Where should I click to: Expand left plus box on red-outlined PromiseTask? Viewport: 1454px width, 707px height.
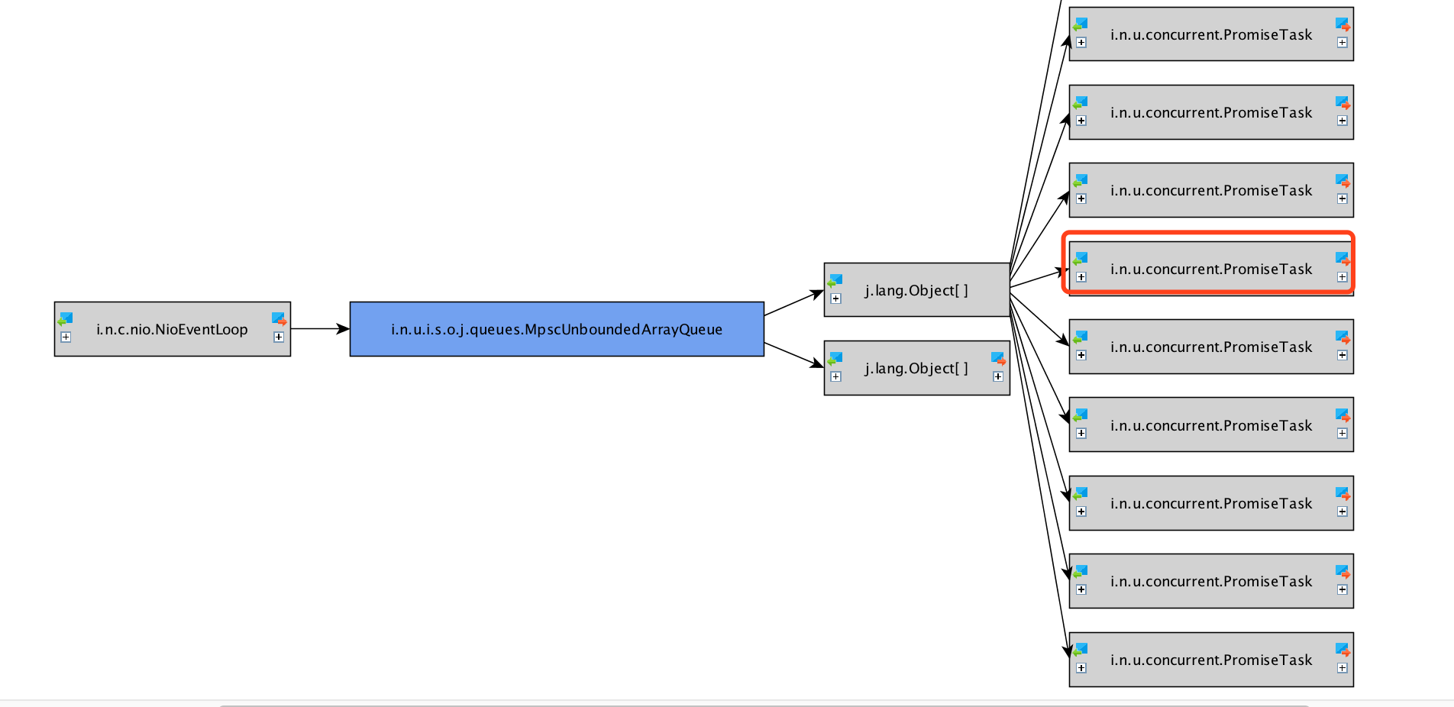click(x=1081, y=277)
